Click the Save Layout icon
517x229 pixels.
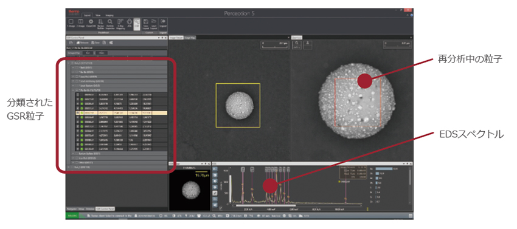(x=146, y=24)
